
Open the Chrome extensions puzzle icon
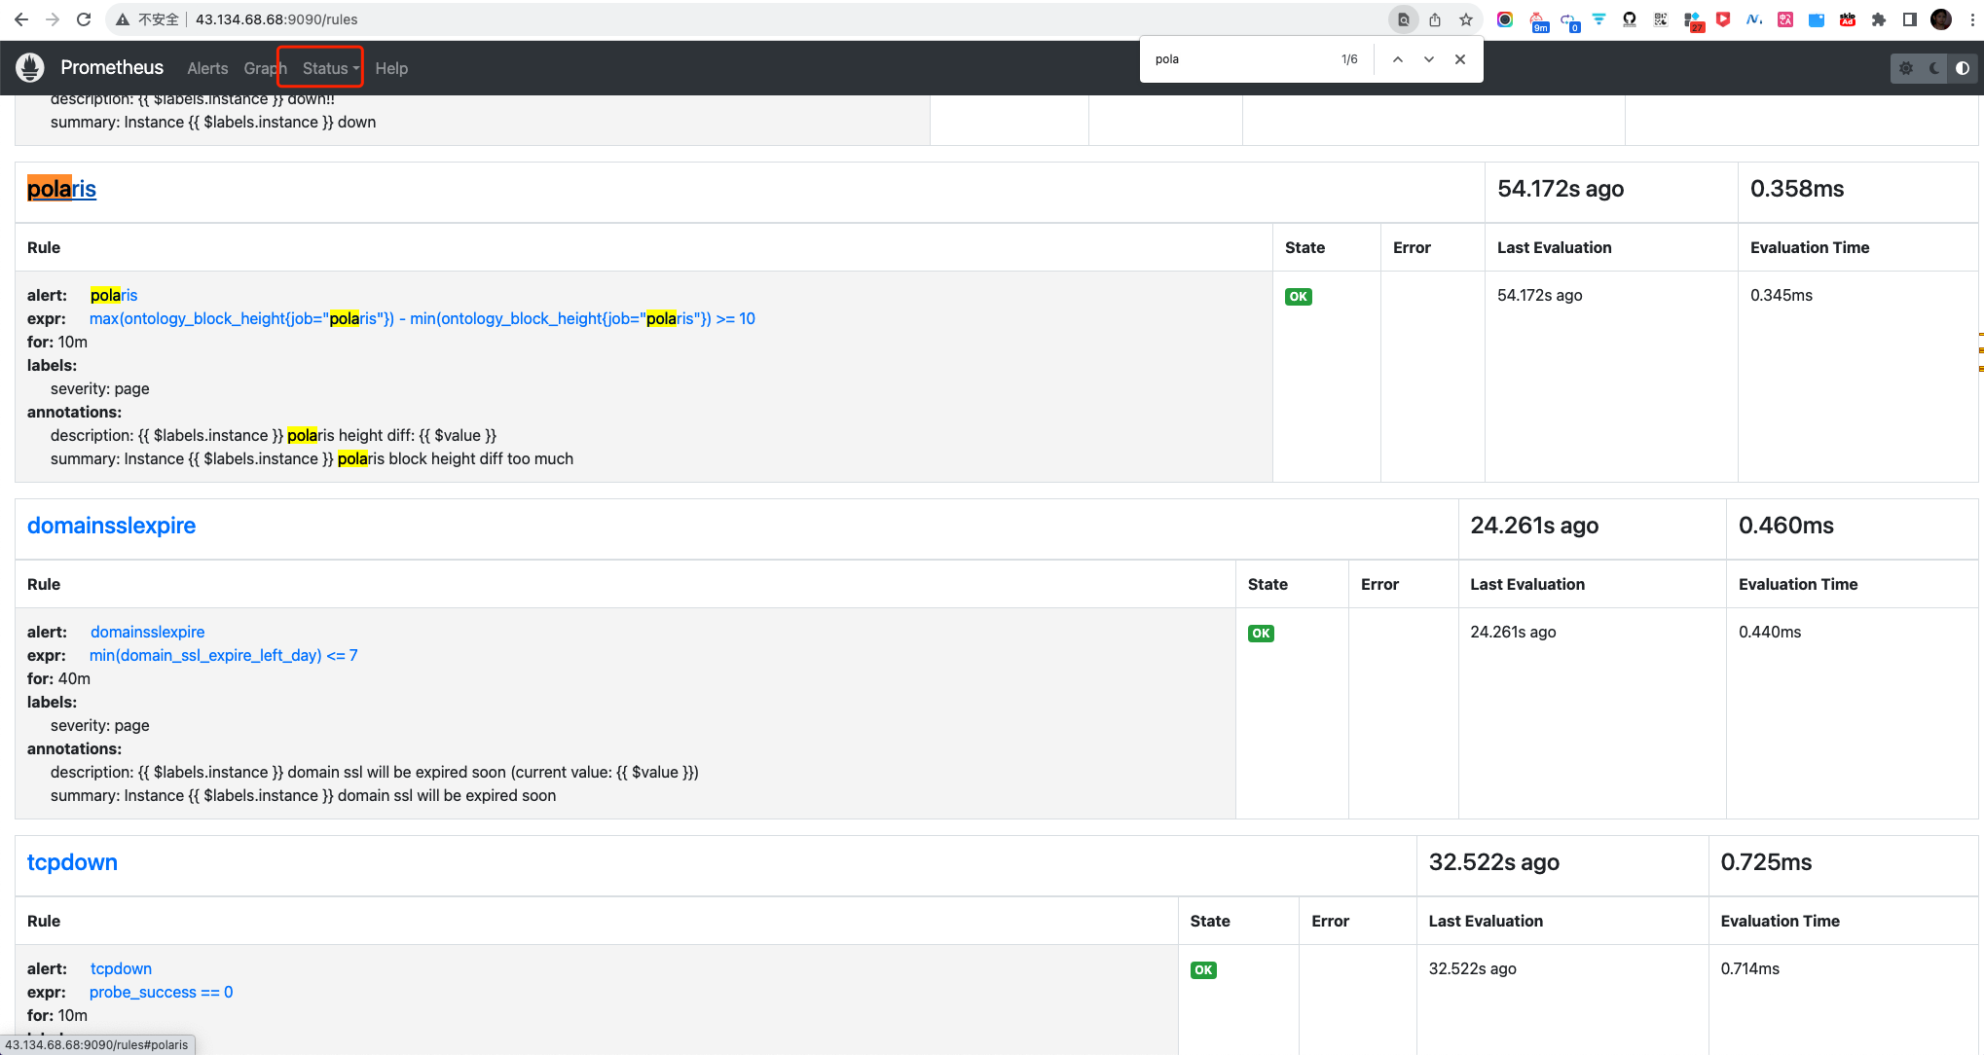coord(1879,19)
